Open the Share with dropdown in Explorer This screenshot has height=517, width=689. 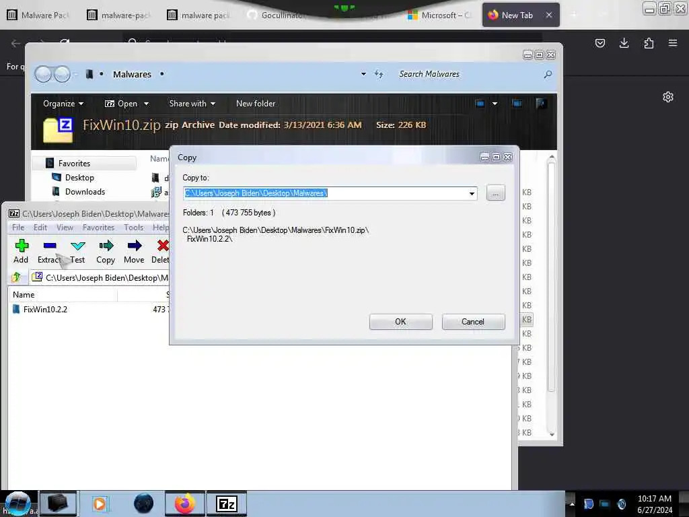coord(192,104)
